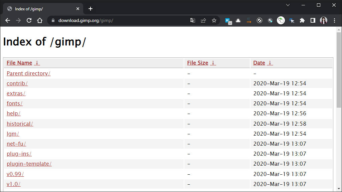Screen dimensions: 342x192
Task: Expand the tab search chevron in the title bar
Action: [x=288, y=5]
